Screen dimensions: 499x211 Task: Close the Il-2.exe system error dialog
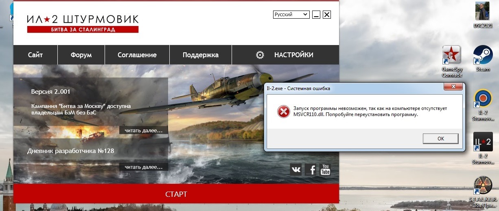pyautogui.click(x=453, y=87)
